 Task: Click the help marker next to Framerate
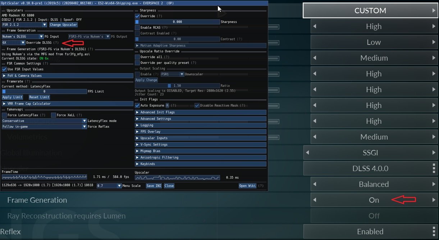tap(27, 81)
